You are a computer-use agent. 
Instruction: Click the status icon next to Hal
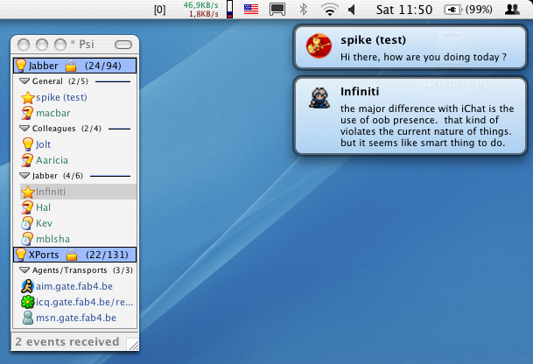click(x=27, y=207)
